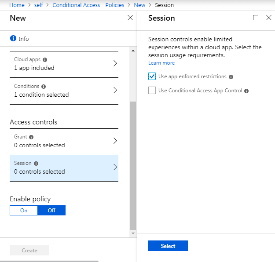
Task: Maximize the Session blade
Action: click(256, 18)
